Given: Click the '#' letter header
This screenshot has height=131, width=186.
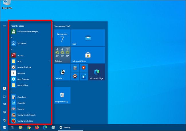Looking at the screenshot, I should point(12,38).
